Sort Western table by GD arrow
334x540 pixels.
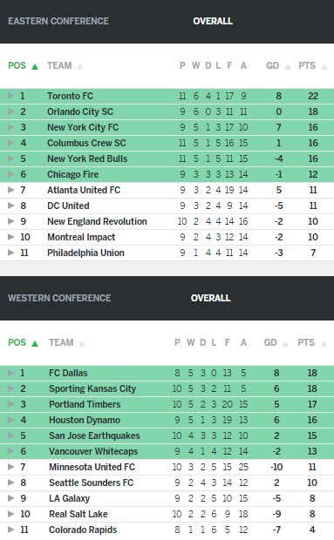pos(285,343)
